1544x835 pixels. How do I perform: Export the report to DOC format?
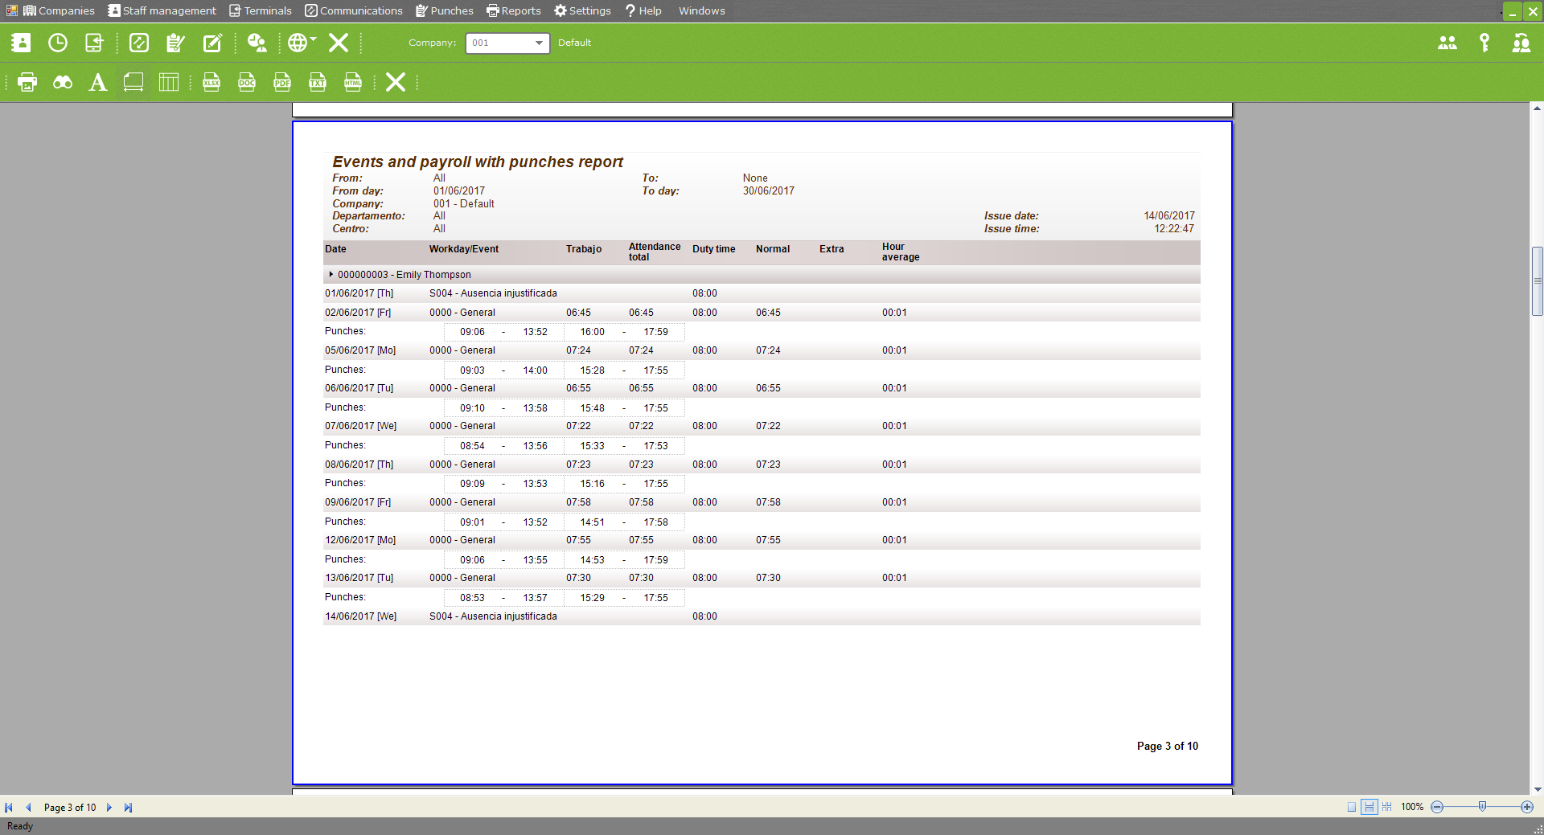(x=246, y=82)
